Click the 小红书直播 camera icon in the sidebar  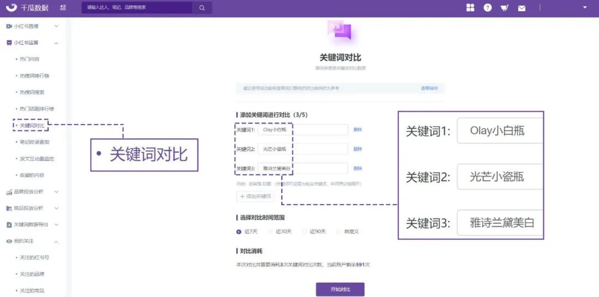[x=9, y=27]
